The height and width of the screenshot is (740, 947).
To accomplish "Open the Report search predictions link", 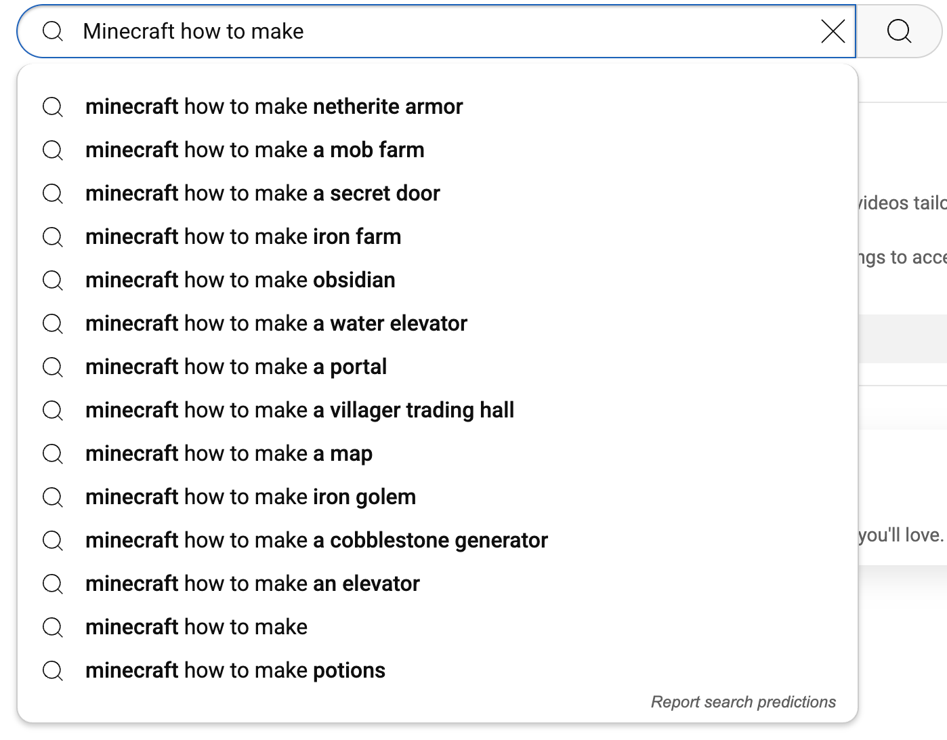I will [743, 702].
